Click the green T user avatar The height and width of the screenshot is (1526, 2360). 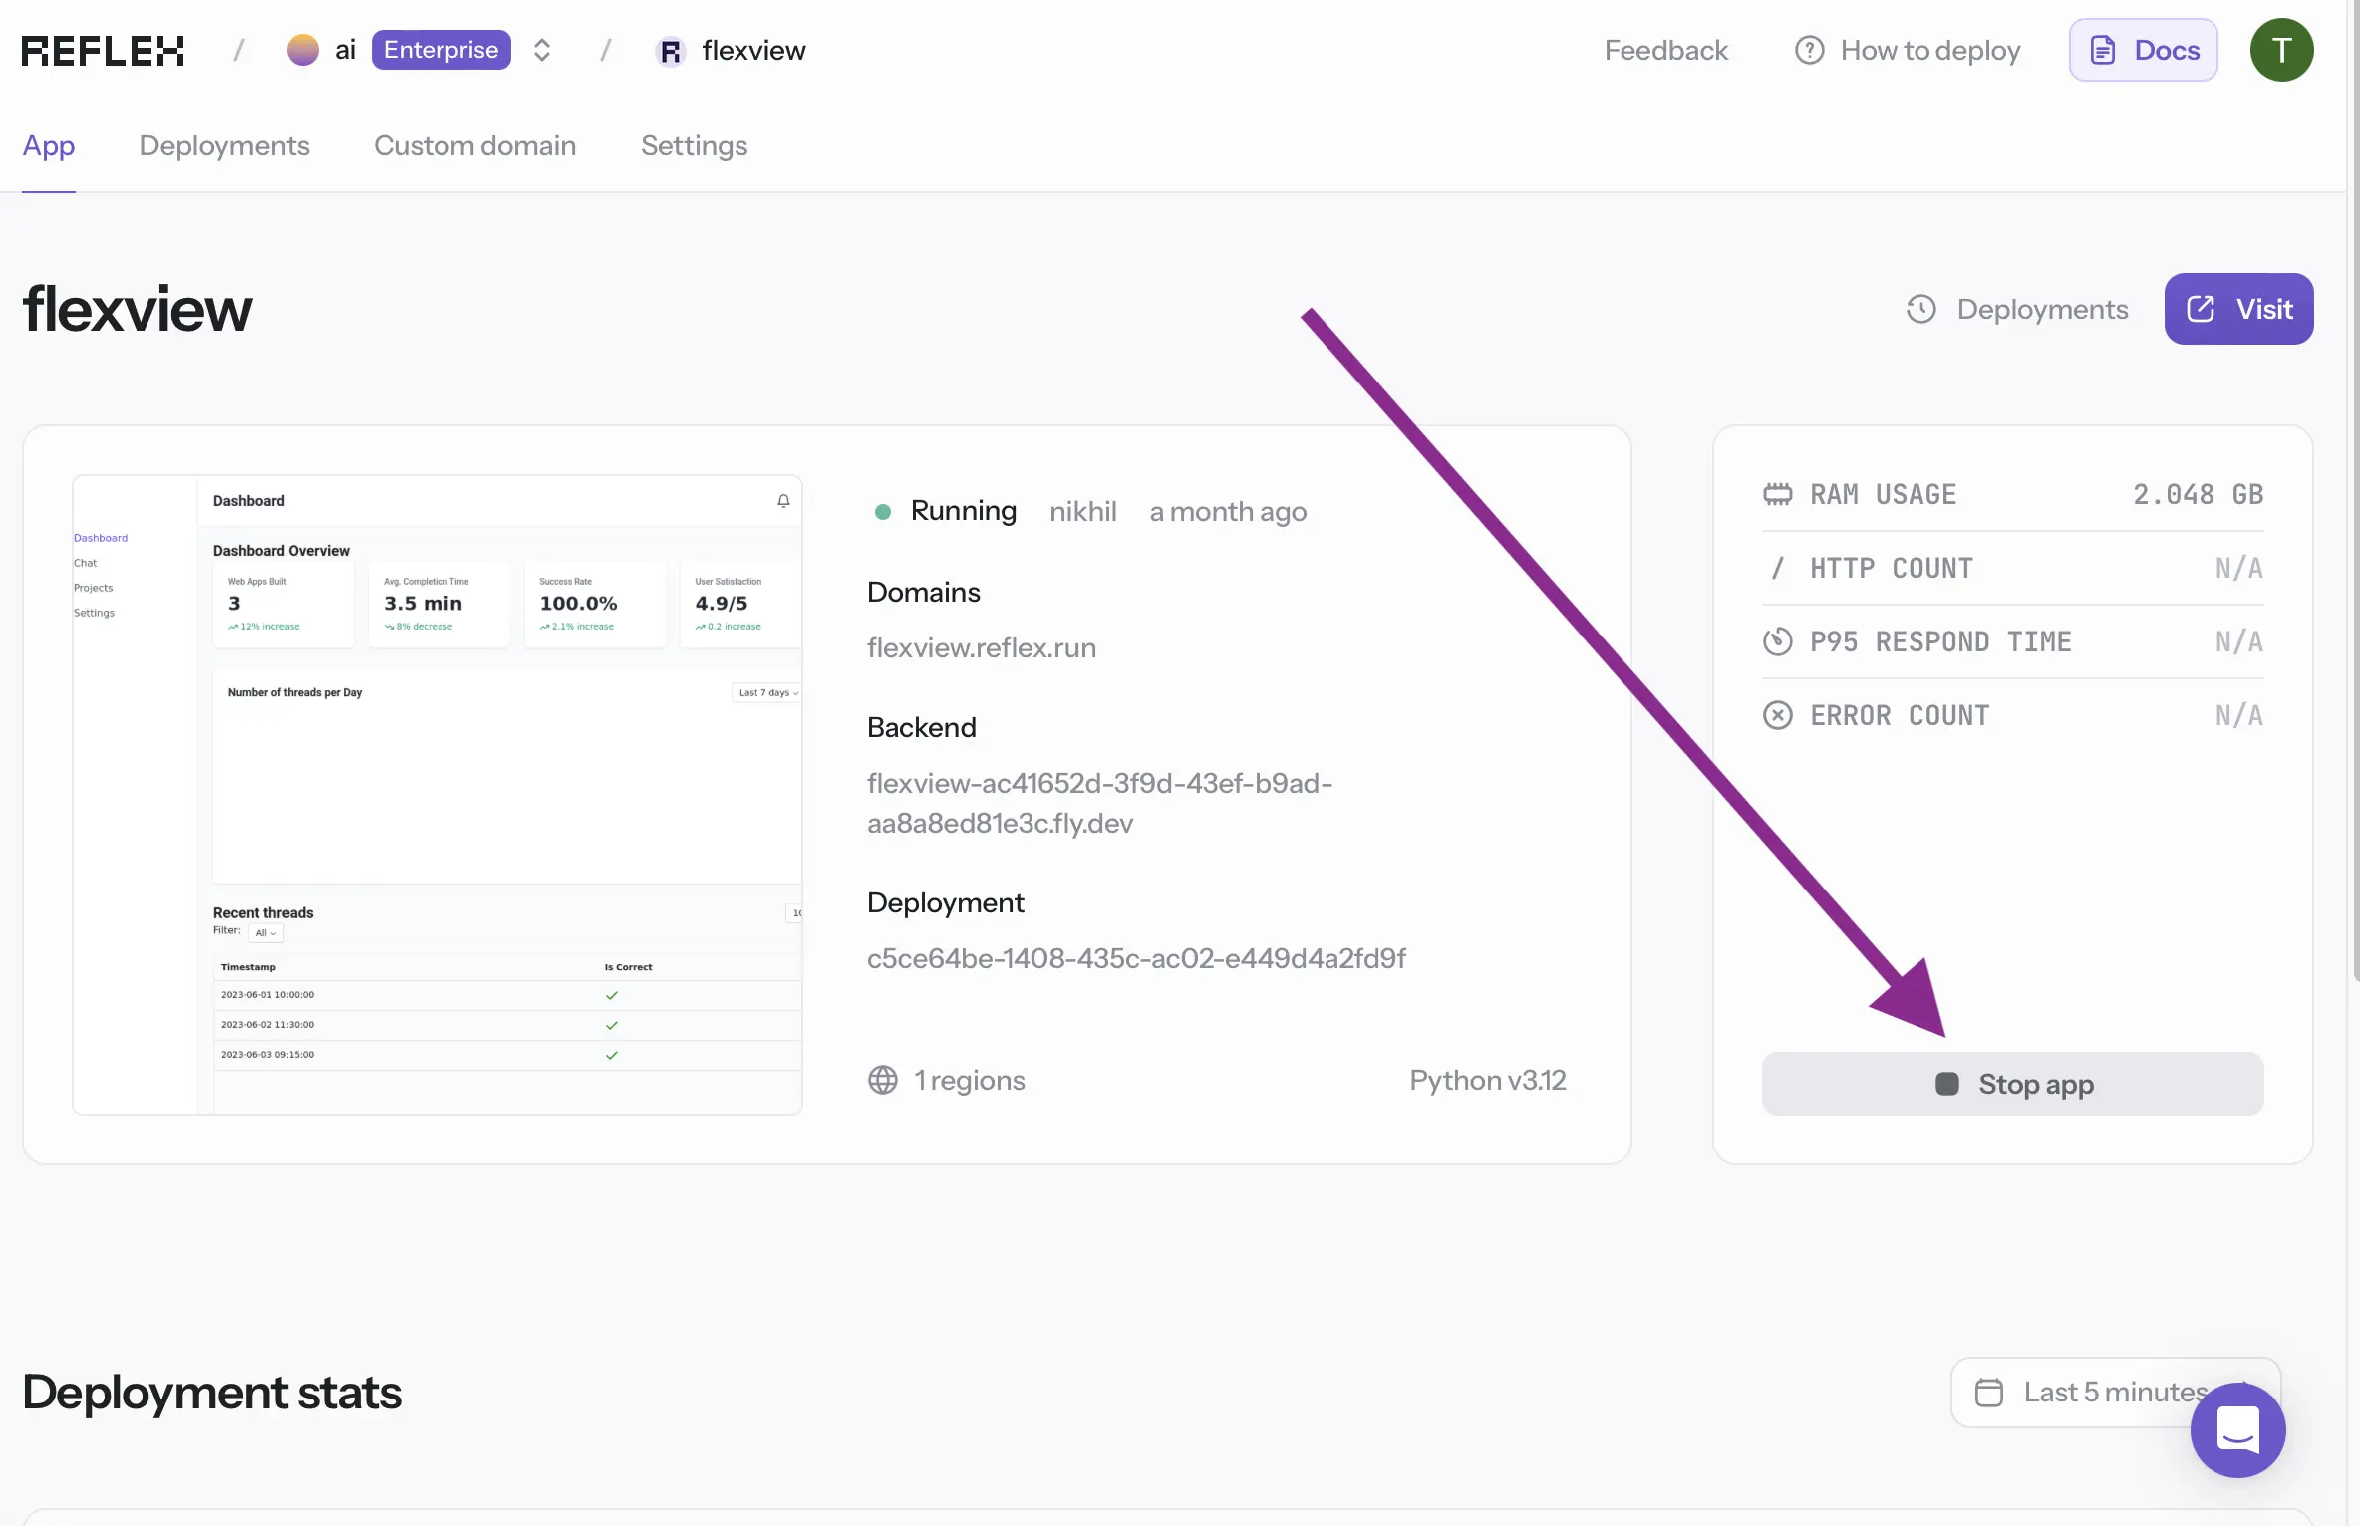click(2281, 50)
